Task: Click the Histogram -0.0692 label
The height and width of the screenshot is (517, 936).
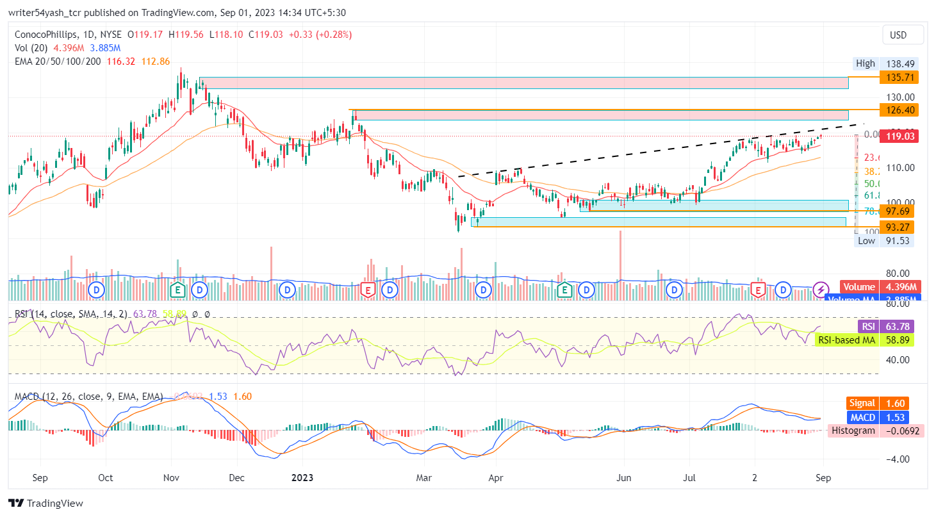Action: pos(877,431)
